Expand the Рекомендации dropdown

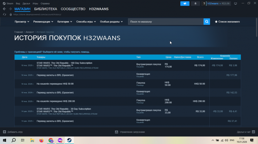click(43, 22)
